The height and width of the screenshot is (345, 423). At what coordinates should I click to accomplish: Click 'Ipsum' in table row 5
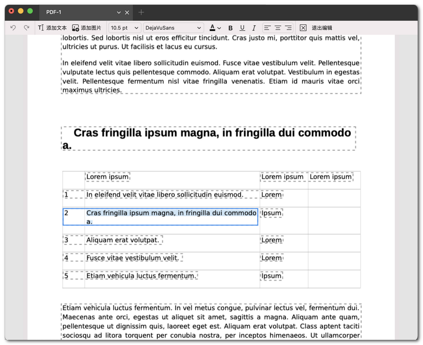(x=271, y=276)
